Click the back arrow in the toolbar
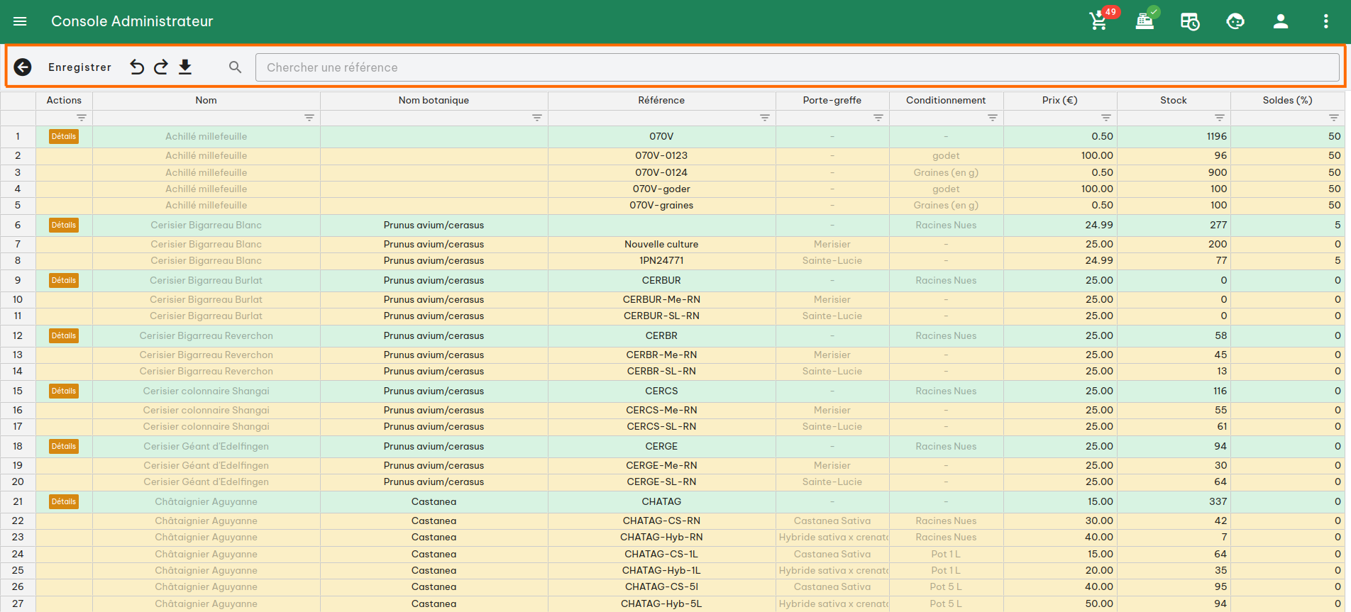Screen dimensions: 1351x612 pyautogui.click(x=23, y=67)
